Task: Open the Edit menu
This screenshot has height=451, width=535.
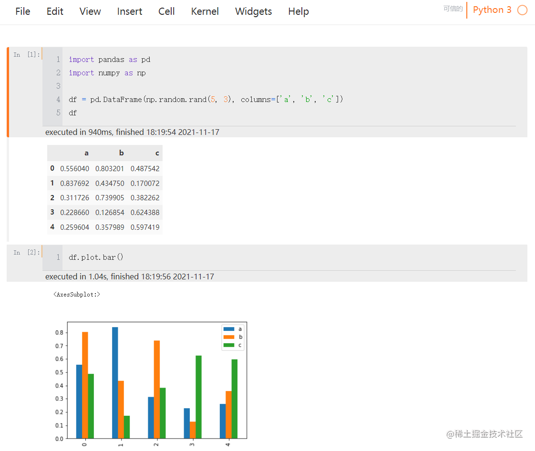Action: click(x=54, y=11)
